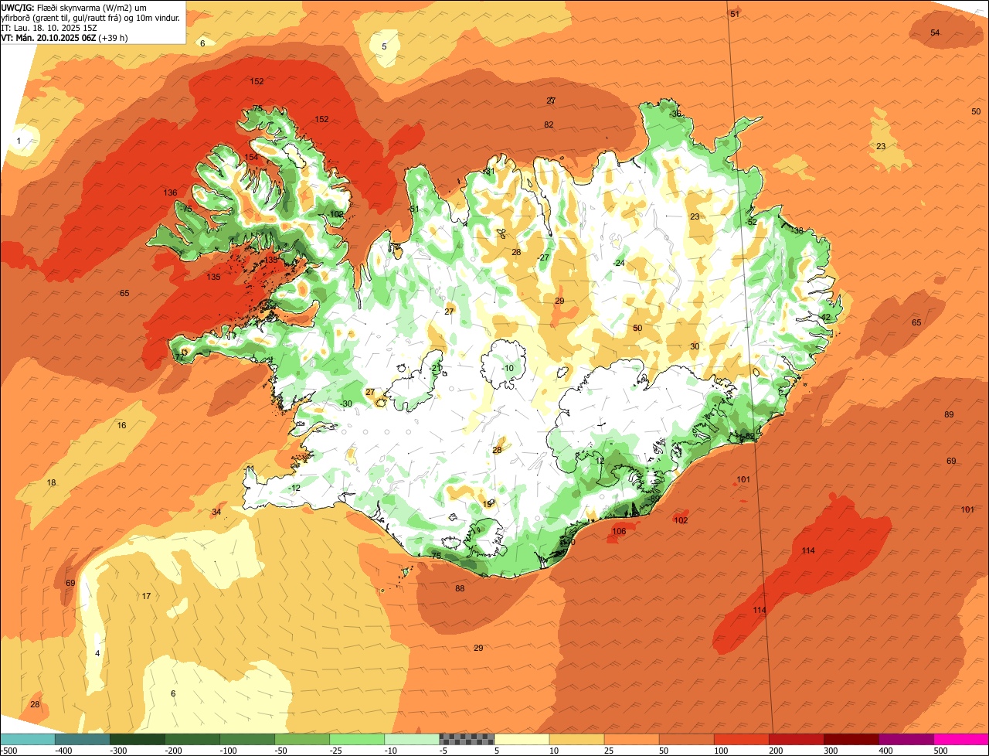Click the map value '136' off the west coast
Screen dimensions: 989x756
(170, 192)
